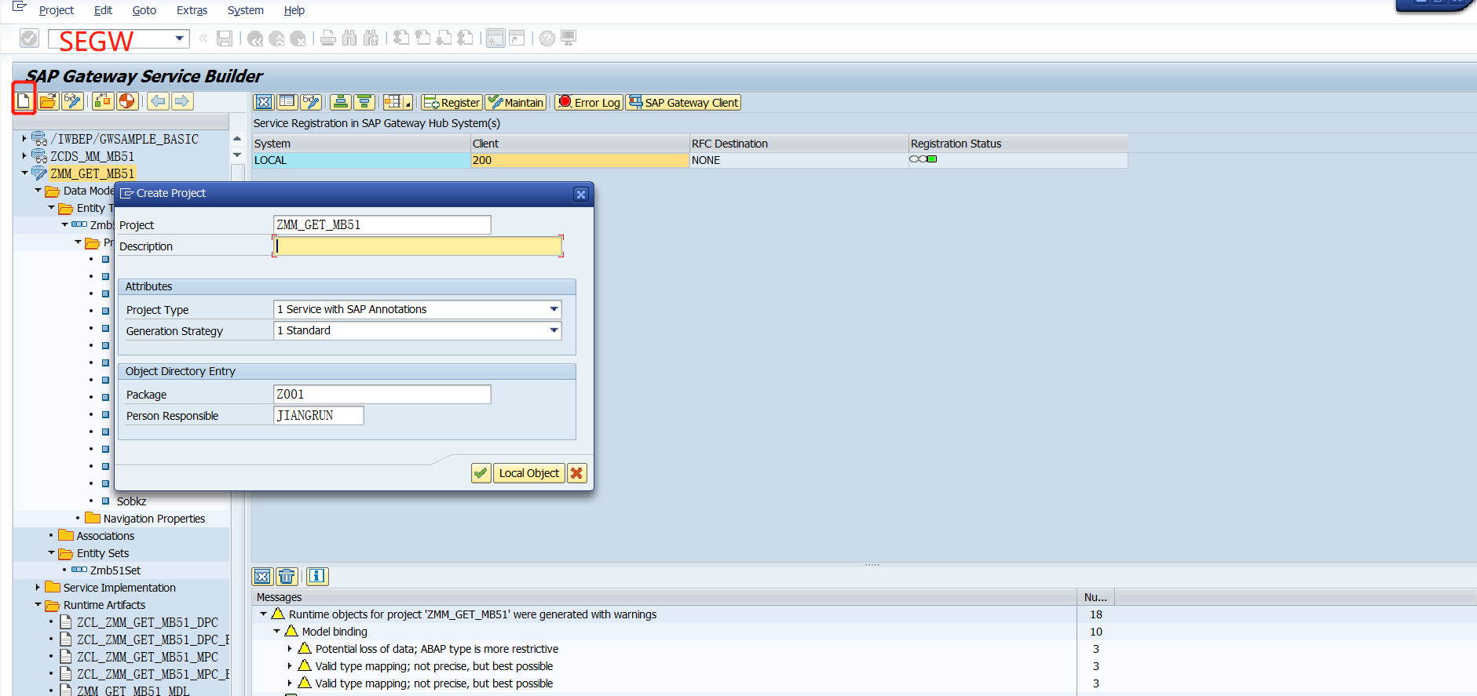
Task: Expand the /IWBEP/GWSAMPLE_BASIC project node
Action: (x=24, y=139)
